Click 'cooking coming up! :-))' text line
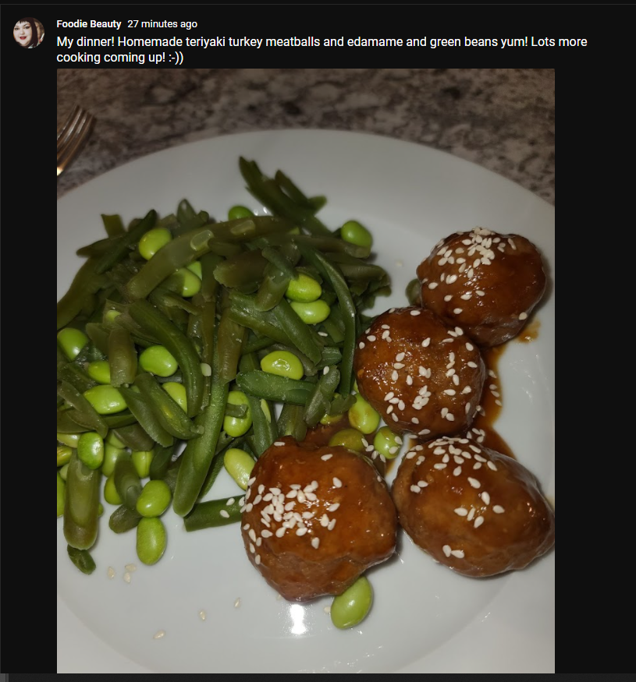636x682 pixels. 120,58
